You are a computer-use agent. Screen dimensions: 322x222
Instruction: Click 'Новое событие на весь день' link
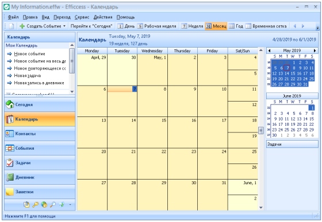coord(40,61)
